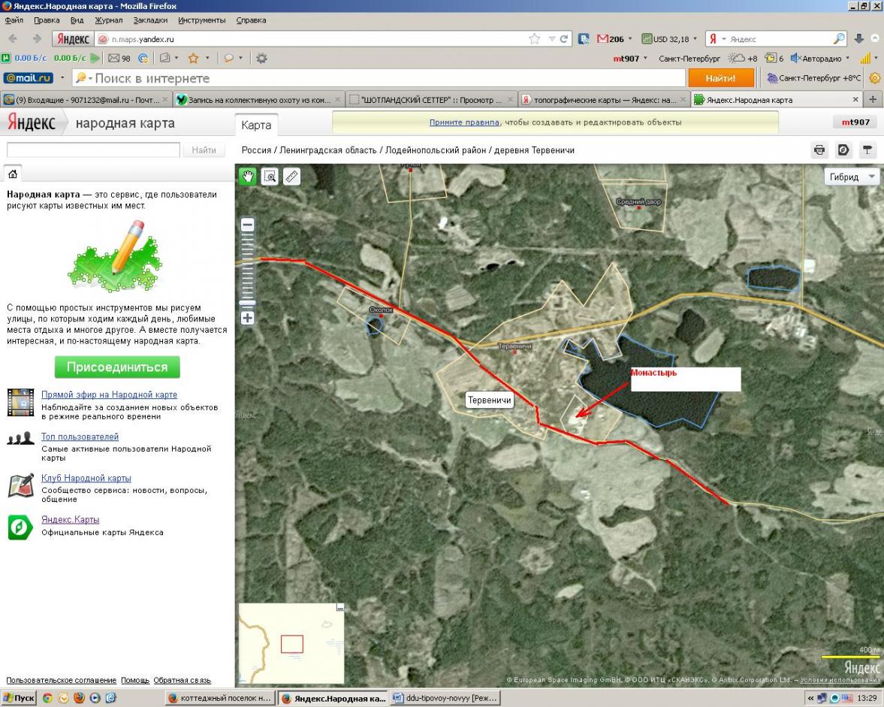Click the green Присоединиться button
Viewport: 884px width, 707px height.
(117, 367)
